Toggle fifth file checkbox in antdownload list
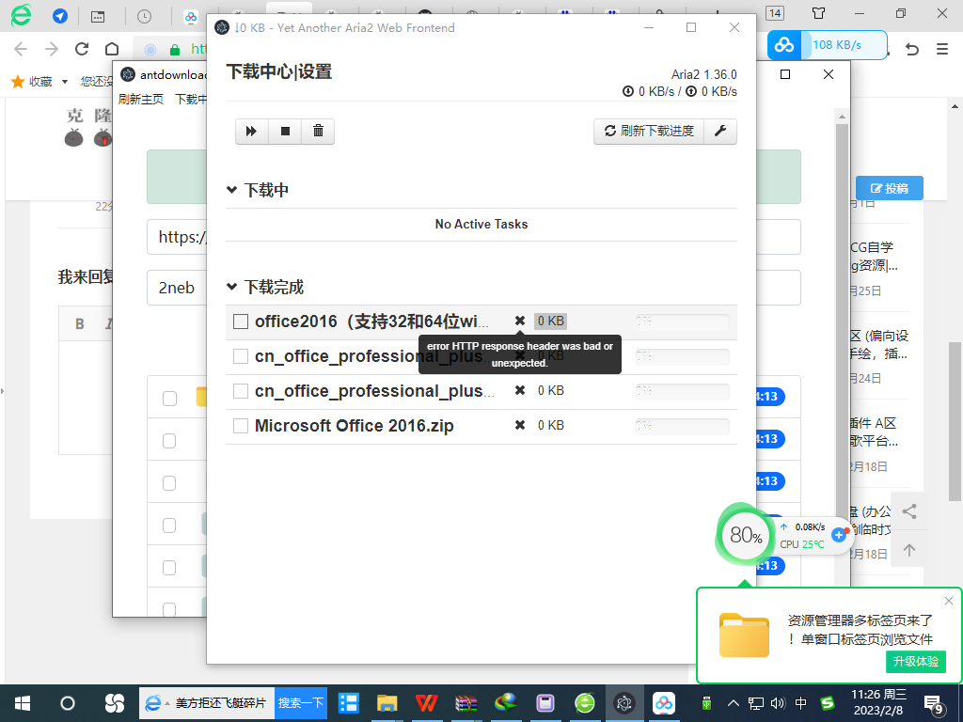The height and width of the screenshot is (722, 963). [169, 568]
